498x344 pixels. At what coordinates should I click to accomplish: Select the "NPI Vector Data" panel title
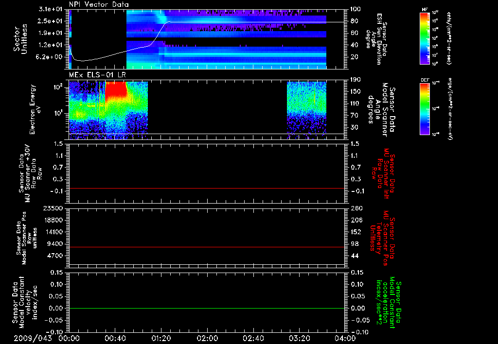pos(99,4)
